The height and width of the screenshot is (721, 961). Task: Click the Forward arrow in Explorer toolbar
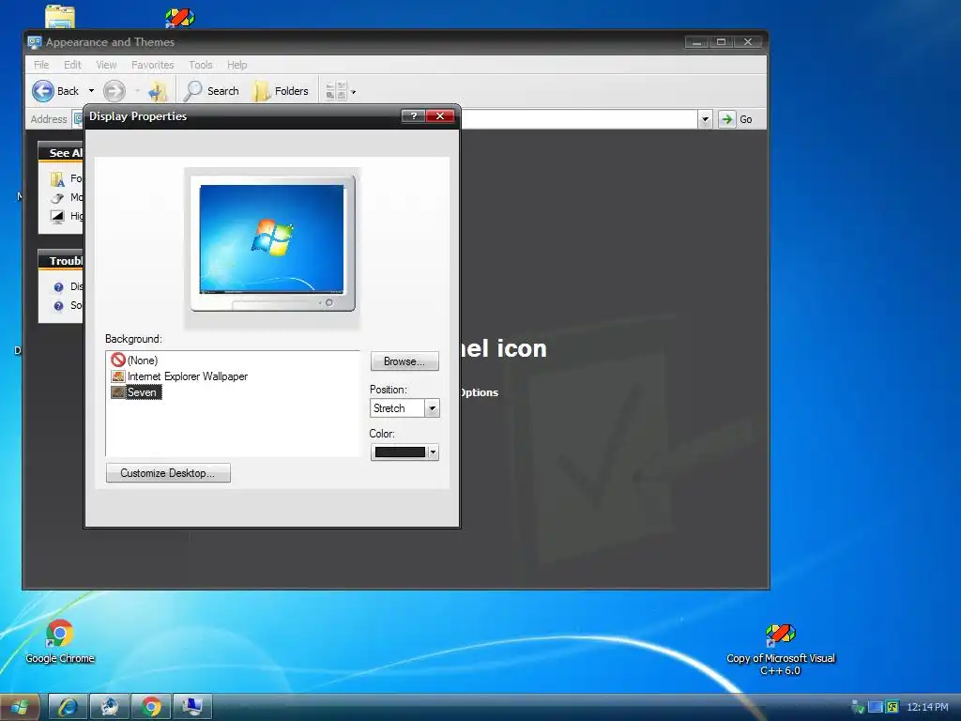pos(114,91)
